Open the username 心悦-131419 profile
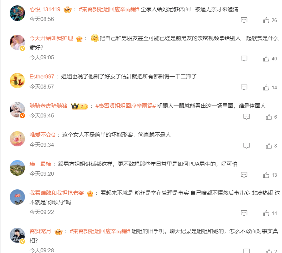The height and width of the screenshot is (253, 282). (x=45, y=9)
